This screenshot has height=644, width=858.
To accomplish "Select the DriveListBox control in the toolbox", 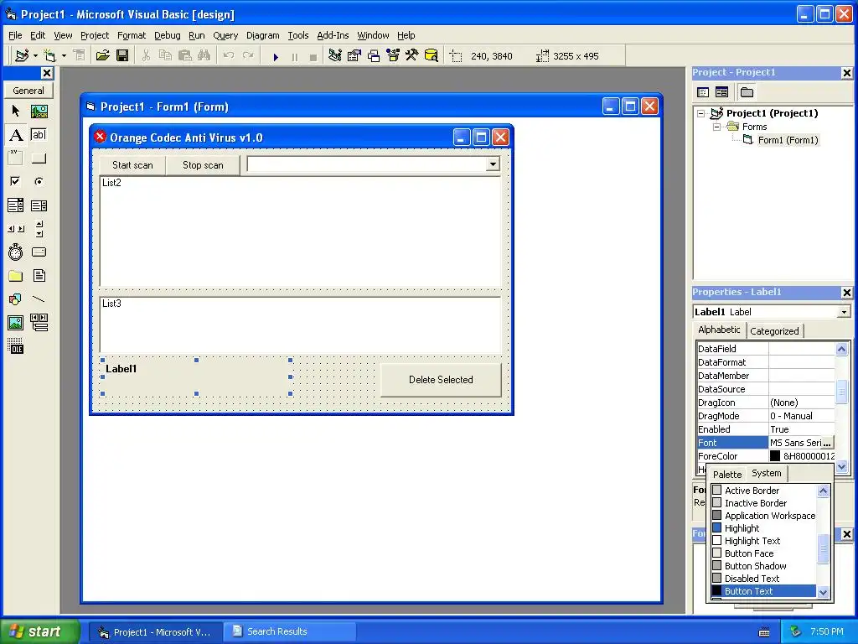I will (x=39, y=252).
